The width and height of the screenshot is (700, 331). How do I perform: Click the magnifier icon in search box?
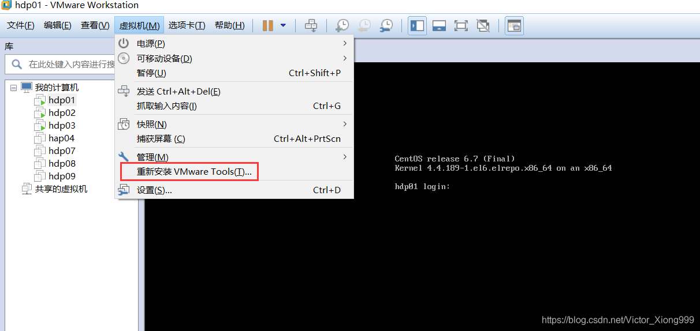[17, 64]
